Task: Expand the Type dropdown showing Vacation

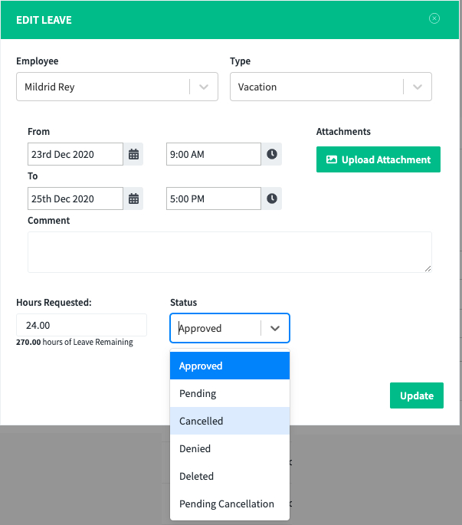Action: pos(331,87)
